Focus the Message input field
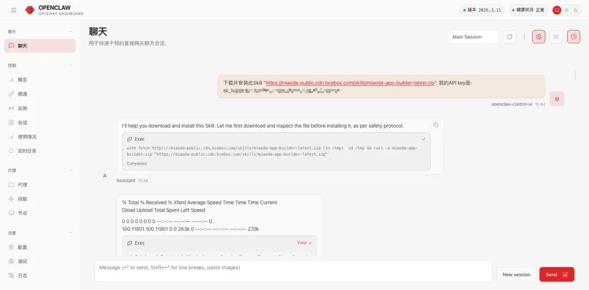This screenshot has height=290, width=589. pos(293,271)
